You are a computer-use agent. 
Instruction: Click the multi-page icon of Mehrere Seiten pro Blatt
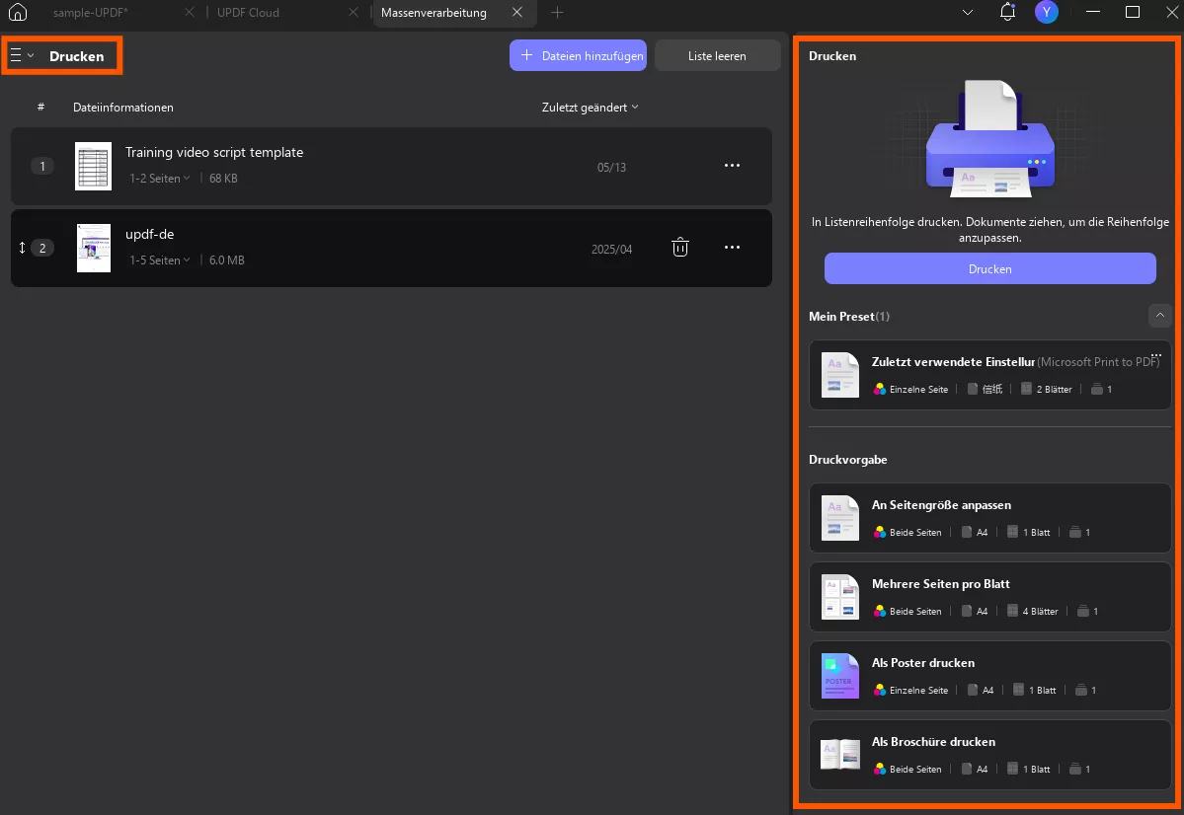[x=839, y=597]
